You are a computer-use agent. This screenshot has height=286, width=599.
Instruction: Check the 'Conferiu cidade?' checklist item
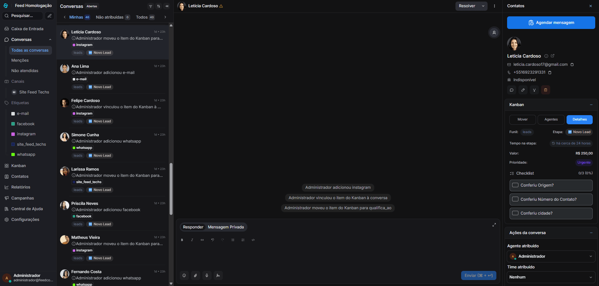[x=515, y=213]
